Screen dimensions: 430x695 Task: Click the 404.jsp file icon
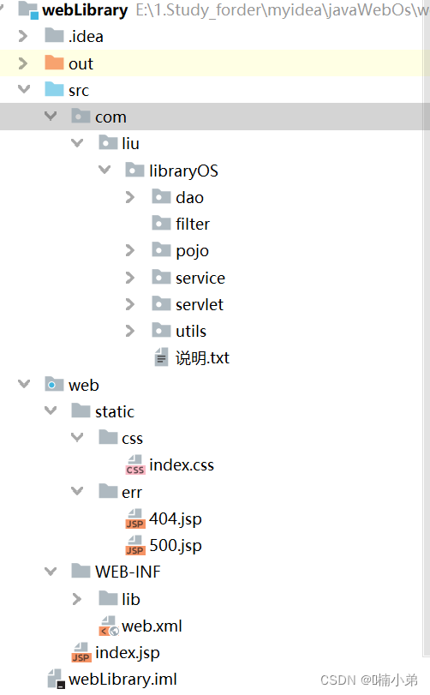(135, 518)
